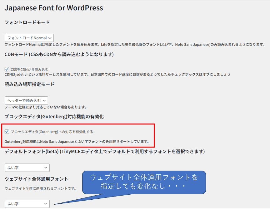Image resolution: width=270 pixels, height=209 pixels.
Task: Open the フォントロードNormal dropdown
Action: (29, 38)
